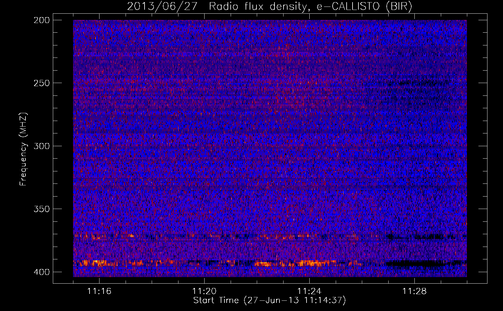This screenshot has width=503, height=311.
Task: Click the 250 frequency tick label
Action: (x=41, y=83)
